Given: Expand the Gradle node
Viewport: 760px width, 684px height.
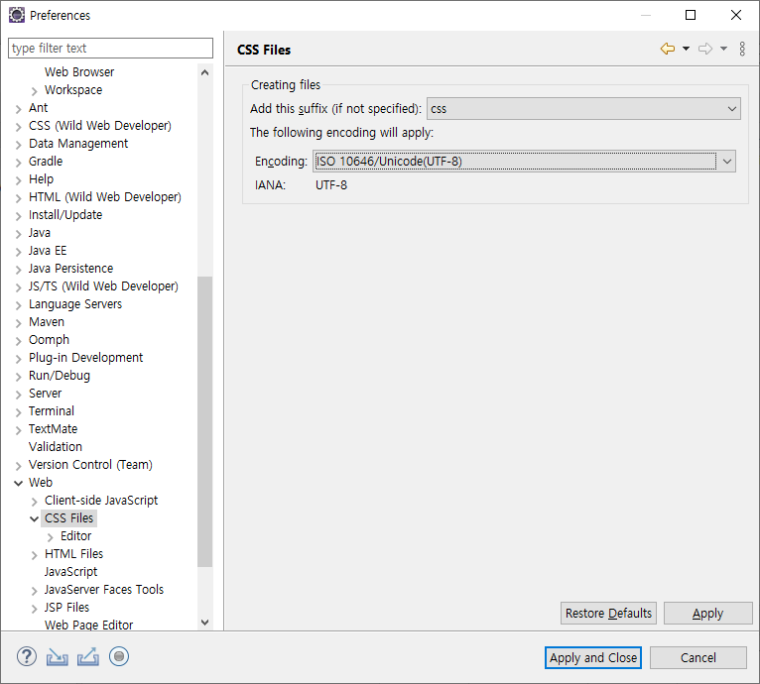Looking at the screenshot, I should click(x=19, y=163).
